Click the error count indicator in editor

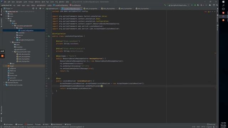[206, 12]
